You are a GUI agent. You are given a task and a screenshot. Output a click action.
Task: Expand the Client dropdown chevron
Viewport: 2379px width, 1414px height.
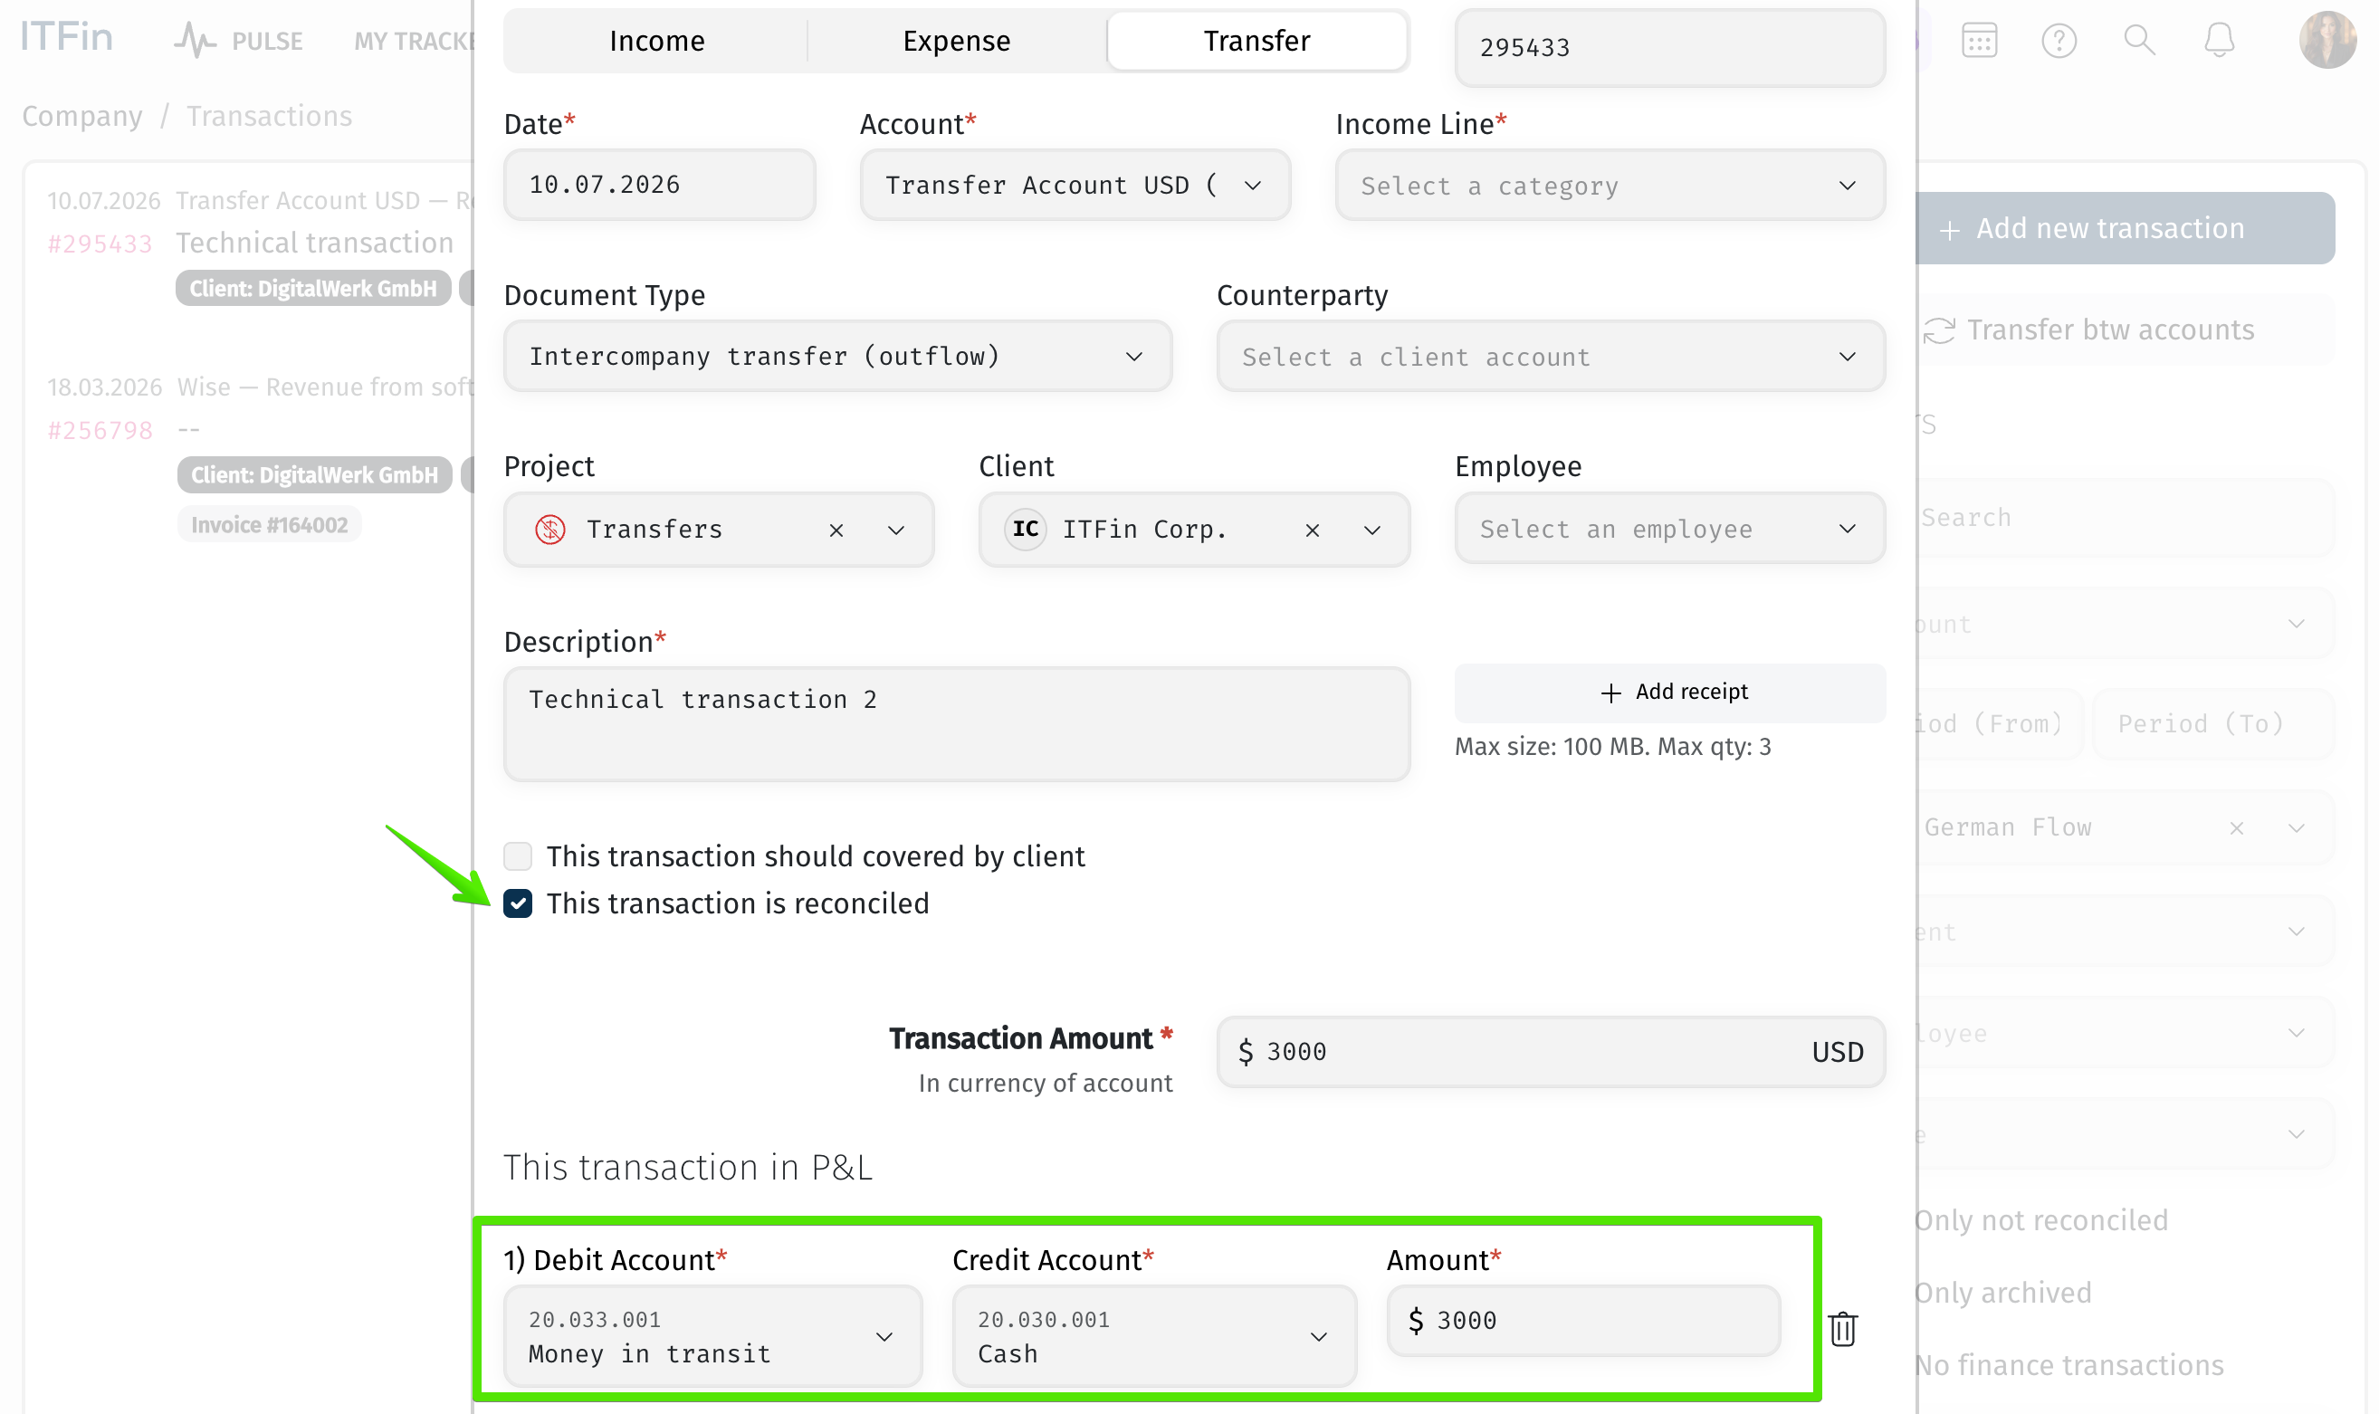1372,530
